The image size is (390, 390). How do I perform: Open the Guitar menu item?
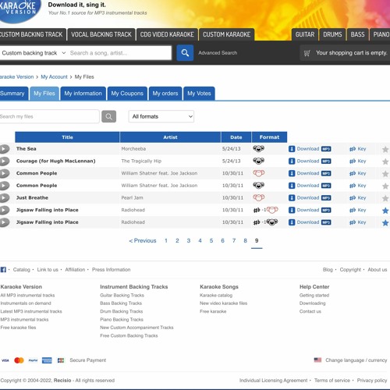(305, 34)
